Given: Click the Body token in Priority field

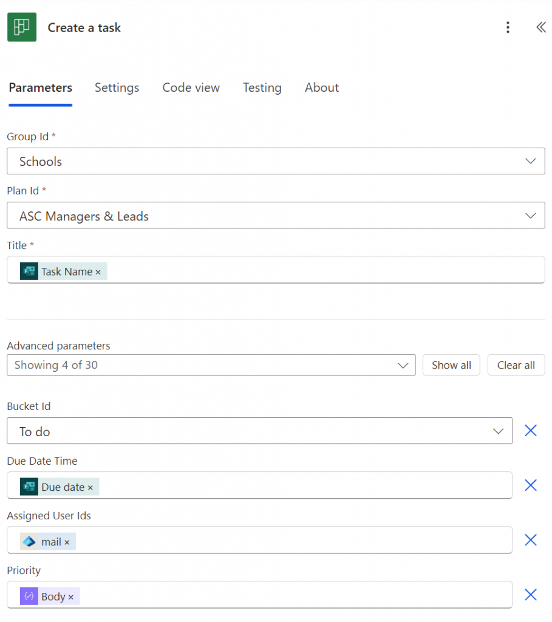Looking at the screenshot, I should 52,596.
